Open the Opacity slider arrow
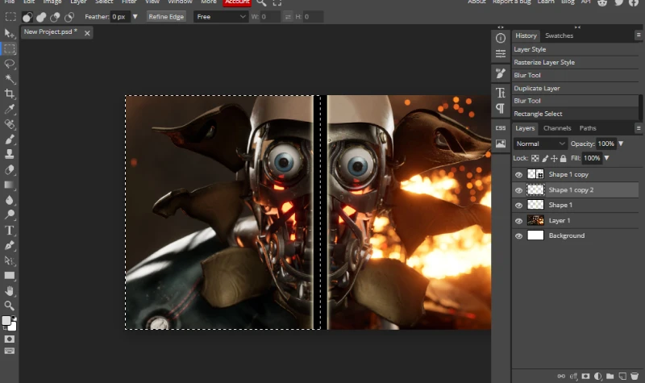This screenshot has width=645, height=383. [621, 144]
